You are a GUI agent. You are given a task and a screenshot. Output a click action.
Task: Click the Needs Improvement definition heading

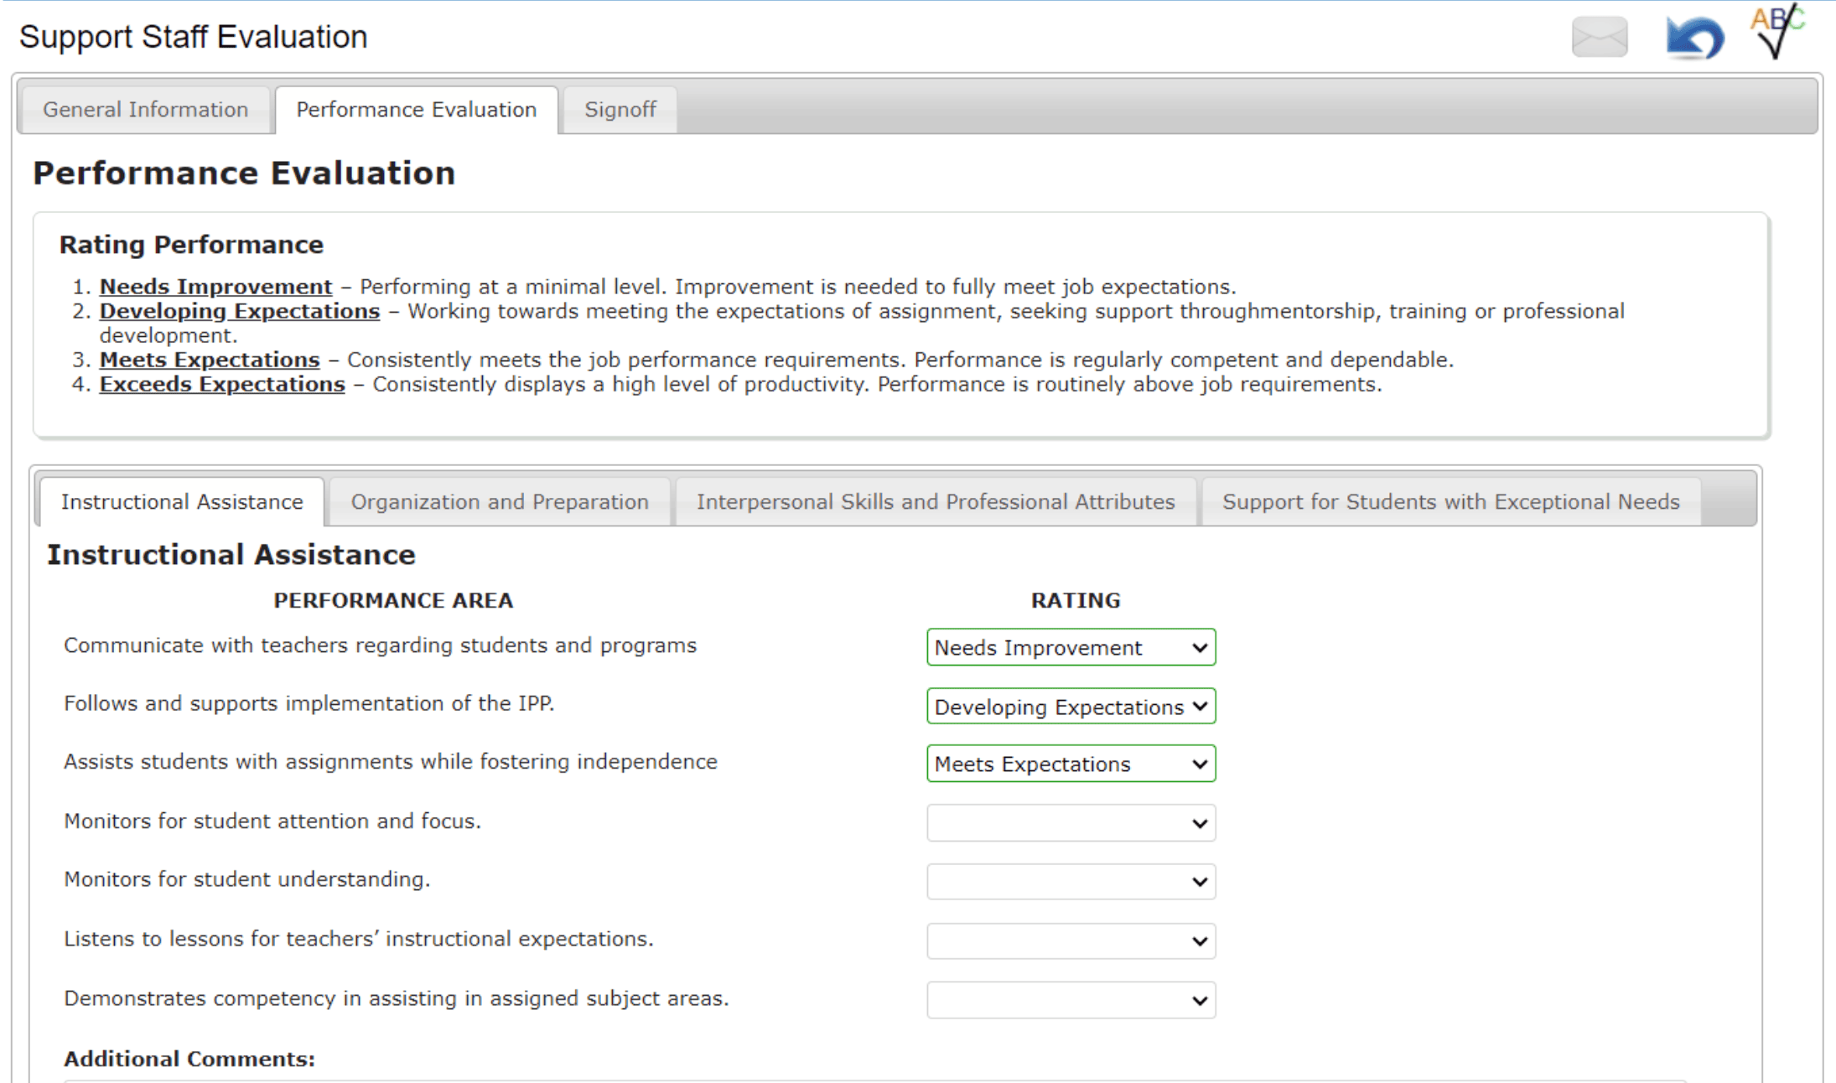pyautogui.click(x=215, y=287)
